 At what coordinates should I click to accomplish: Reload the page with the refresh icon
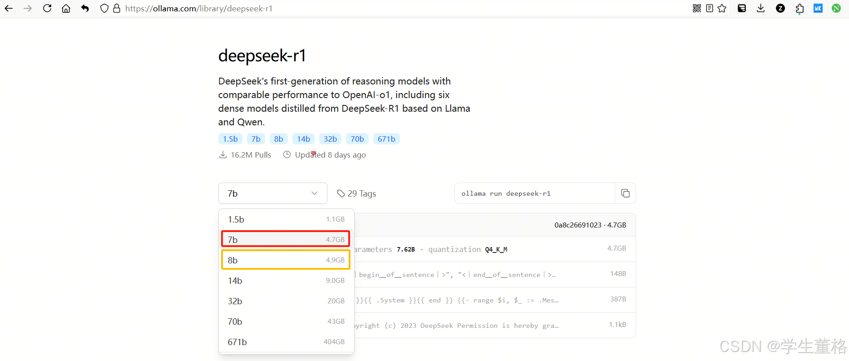tap(47, 8)
